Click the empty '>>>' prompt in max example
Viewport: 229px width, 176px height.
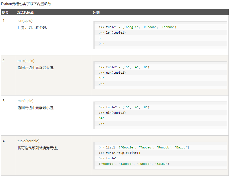101,83
